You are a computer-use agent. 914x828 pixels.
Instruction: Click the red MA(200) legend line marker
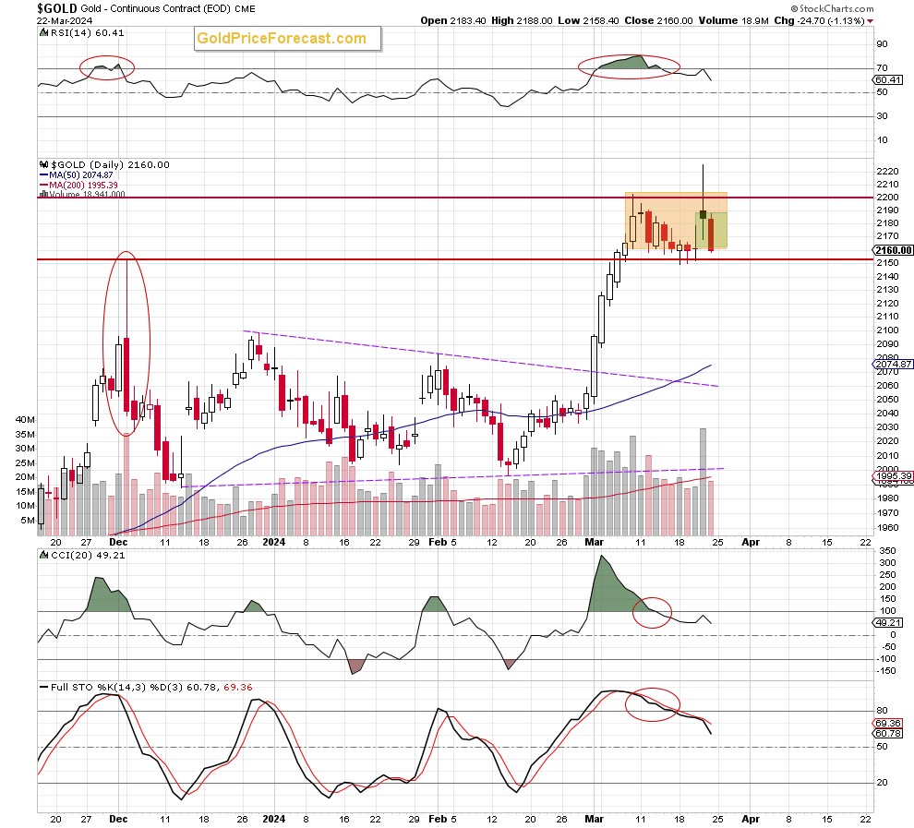pyautogui.click(x=43, y=185)
